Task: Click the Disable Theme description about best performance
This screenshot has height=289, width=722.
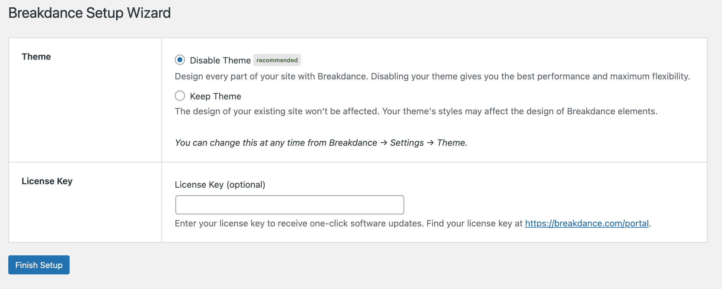Action: 432,76
